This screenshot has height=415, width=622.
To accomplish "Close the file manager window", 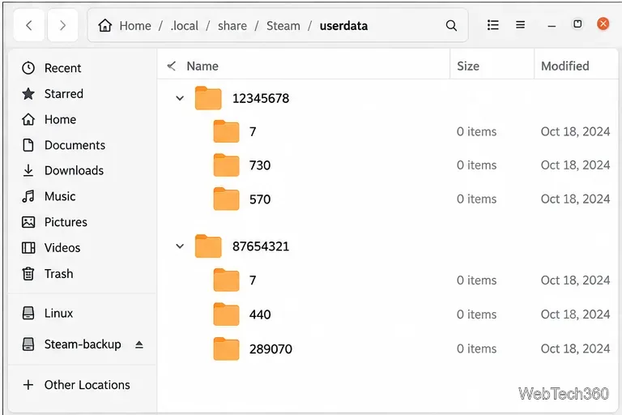I will (x=603, y=24).
